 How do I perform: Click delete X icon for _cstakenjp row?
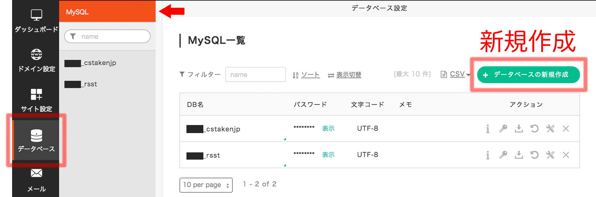point(566,129)
